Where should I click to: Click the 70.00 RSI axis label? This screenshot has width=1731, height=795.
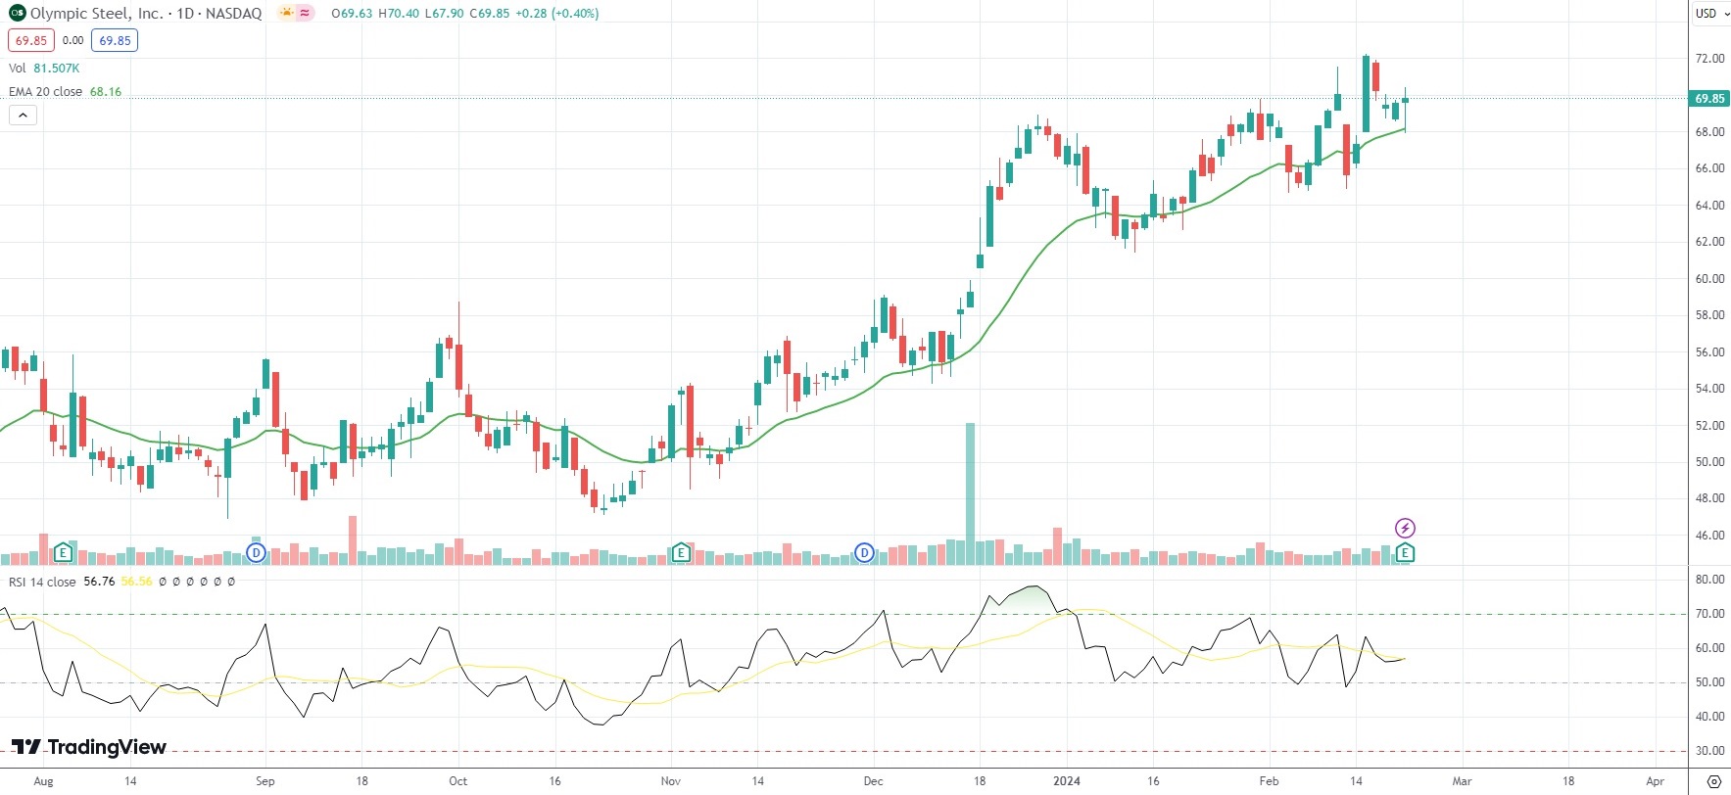tap(1709, 614)
